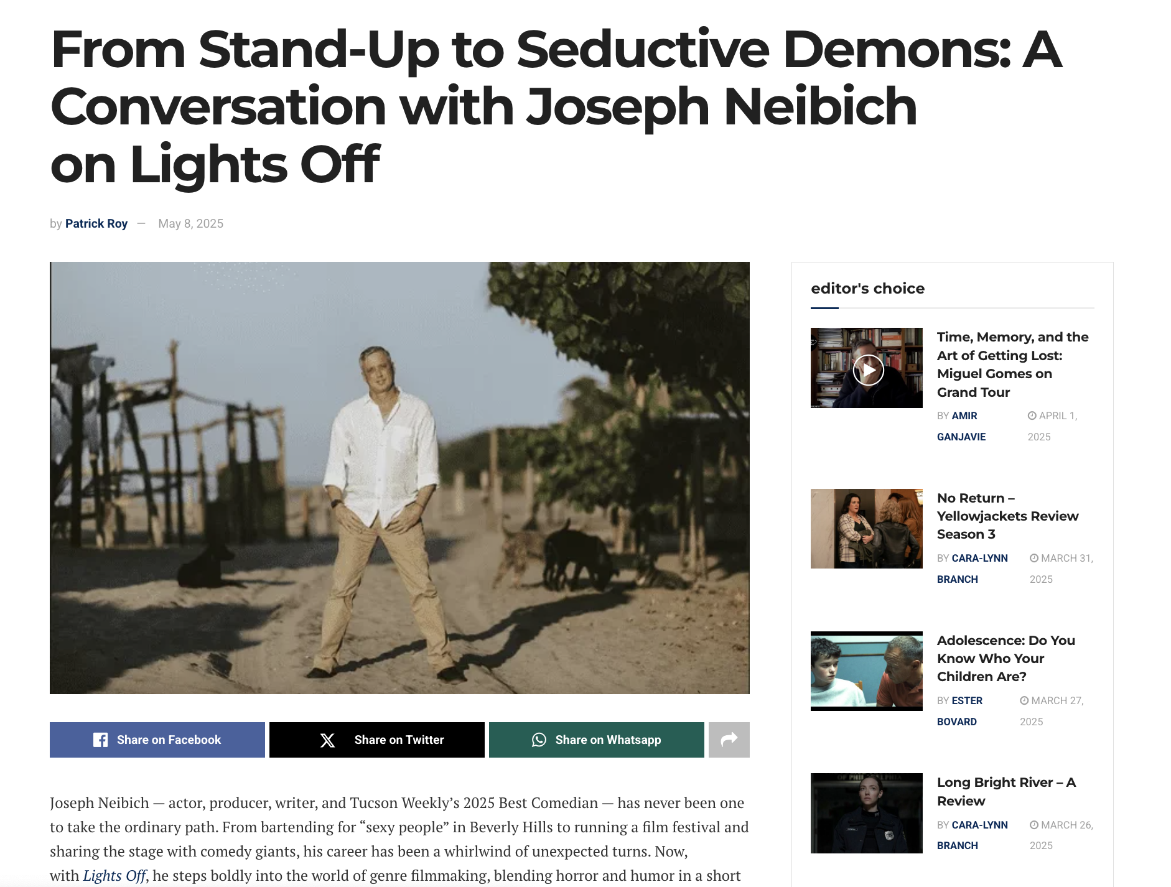
Task: Click the Adolescence article thumbnail image
Action: (866, 671)
